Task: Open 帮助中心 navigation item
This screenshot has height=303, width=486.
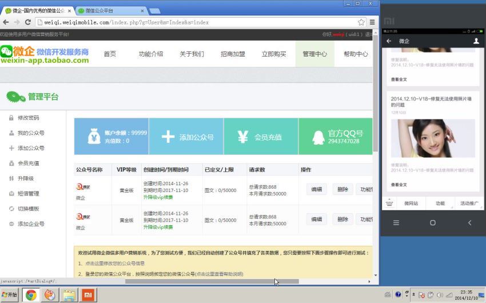Action: click(x=356, y=54)
